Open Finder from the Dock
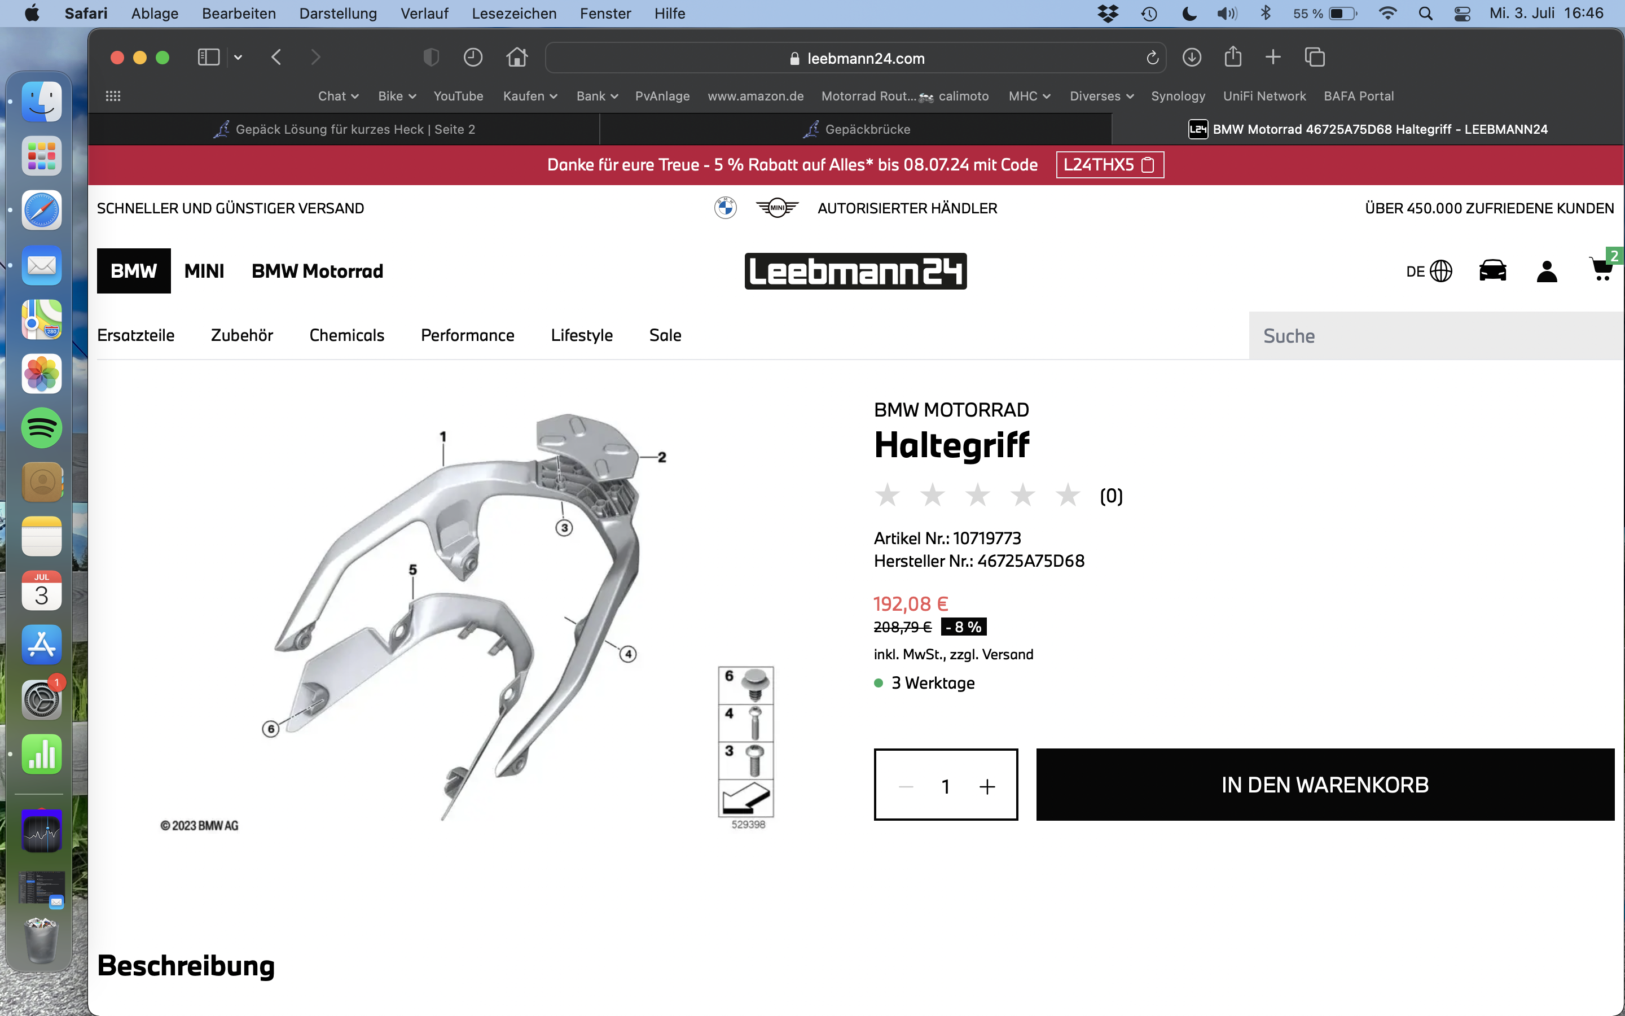 (x=42, y=102)
